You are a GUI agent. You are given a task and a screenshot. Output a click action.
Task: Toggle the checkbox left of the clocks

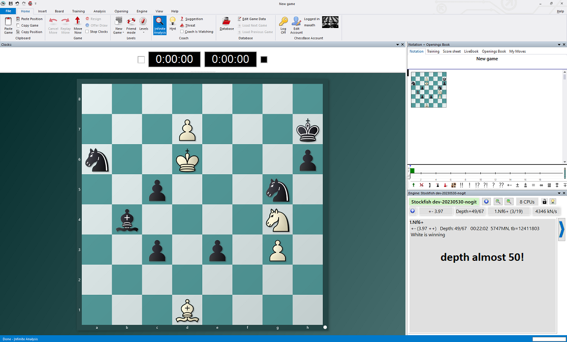coord(141,60)
